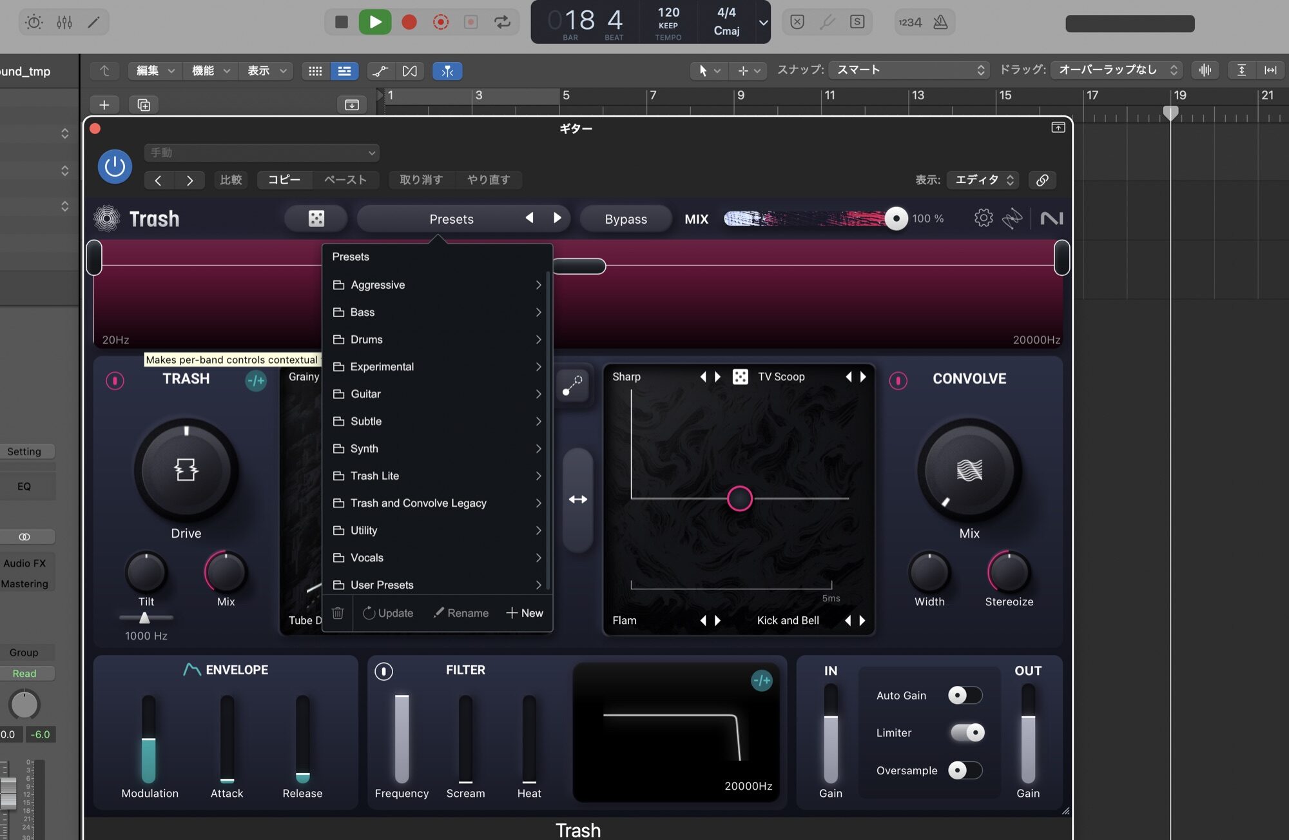1289x840 pixels.
Task: Select the Drums preset folder
Action: [437, 339]
